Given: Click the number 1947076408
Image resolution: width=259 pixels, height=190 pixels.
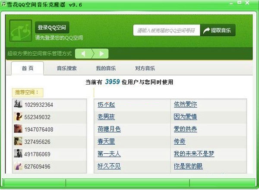Looking at the screenshot, I should pos(39,130).
